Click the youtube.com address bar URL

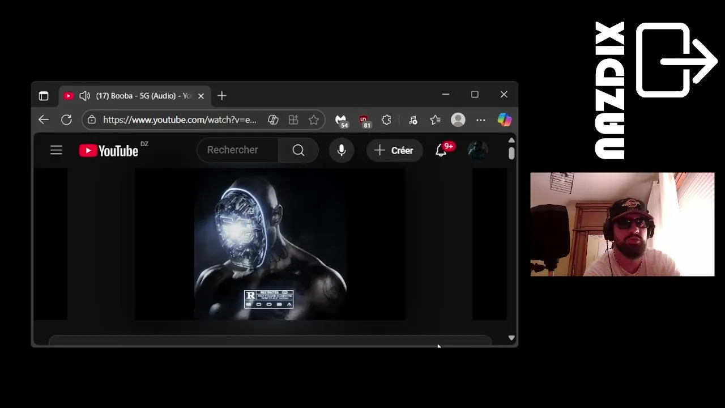point(180,120)
